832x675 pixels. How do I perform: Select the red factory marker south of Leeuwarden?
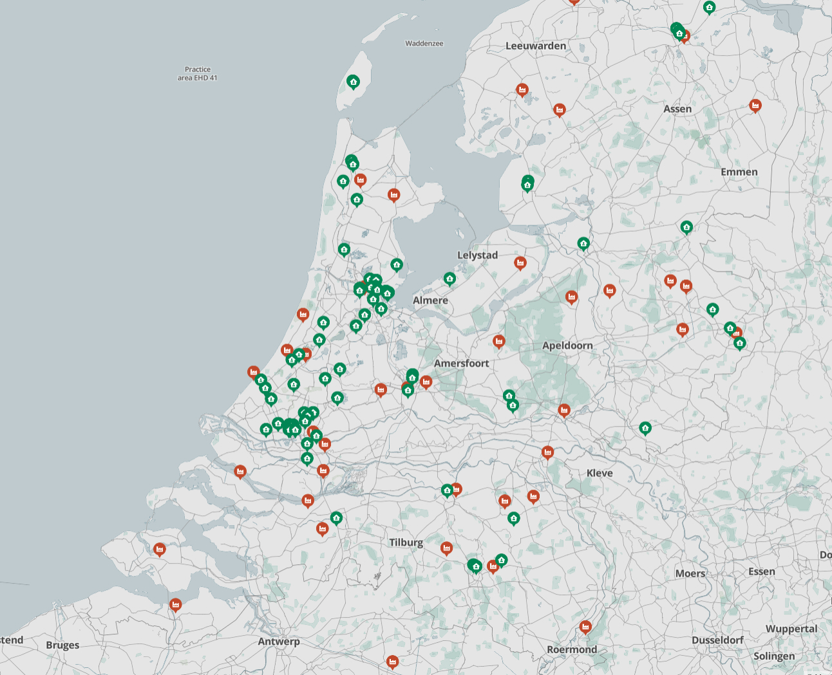pyautogui.click(x=522, y=89)
